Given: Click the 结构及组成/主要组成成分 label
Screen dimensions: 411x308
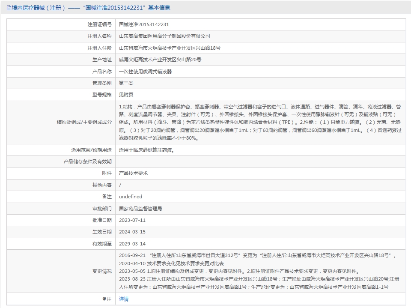Looking at the screenshot, I should (x=84, y=122).
